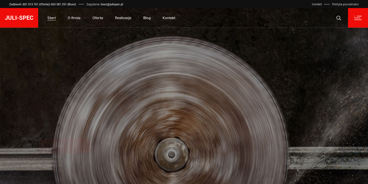Click phone number 603 381 251 (Biuro)
The image size is (368, 184).
(x=63, y=4)
